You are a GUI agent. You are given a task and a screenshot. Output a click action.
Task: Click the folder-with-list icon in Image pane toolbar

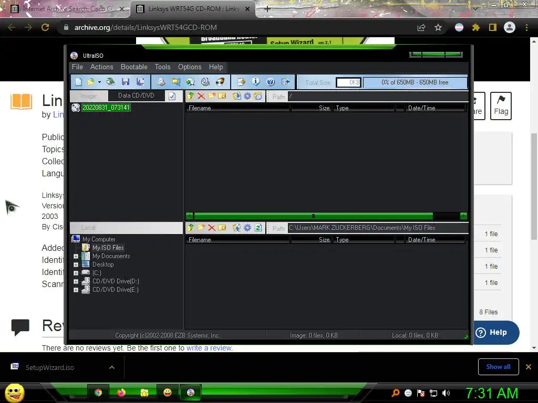click(x=258, y=97)
